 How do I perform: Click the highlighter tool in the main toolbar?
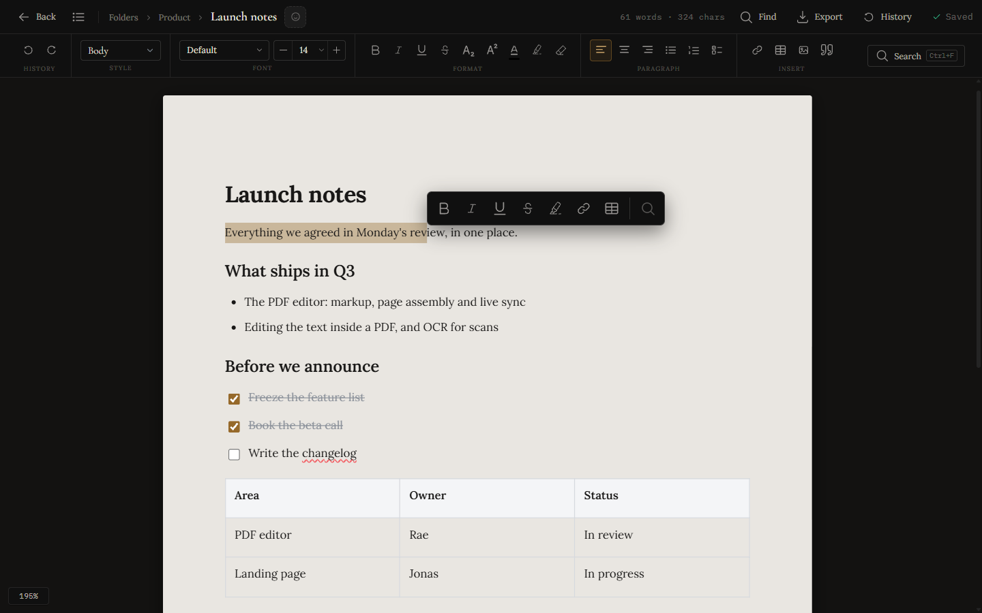[537, 50]
